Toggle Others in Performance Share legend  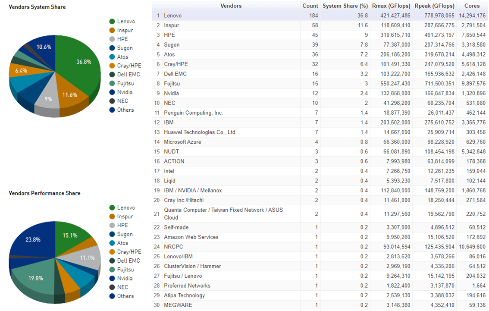(x=122, y=296)
